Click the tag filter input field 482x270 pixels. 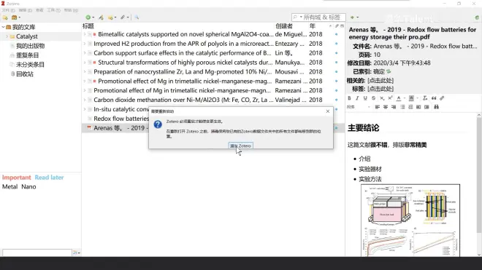point(37,253)
